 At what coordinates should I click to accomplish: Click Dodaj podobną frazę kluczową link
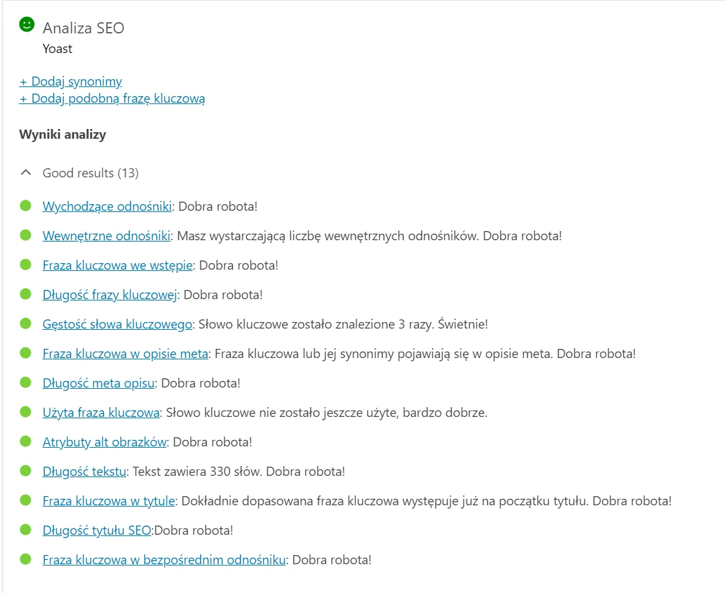click(112, 99)
